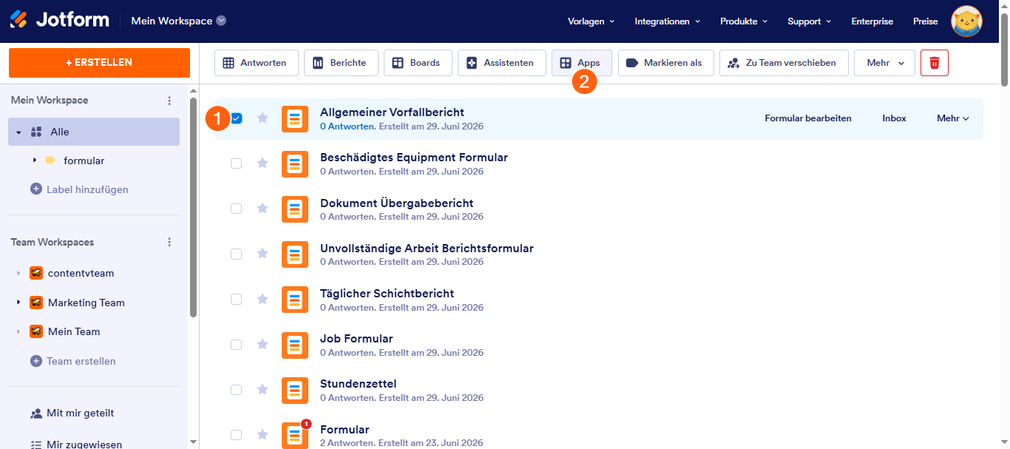Expand the formular label arrow
1010x449 pixels.
[x=34, y=161]
